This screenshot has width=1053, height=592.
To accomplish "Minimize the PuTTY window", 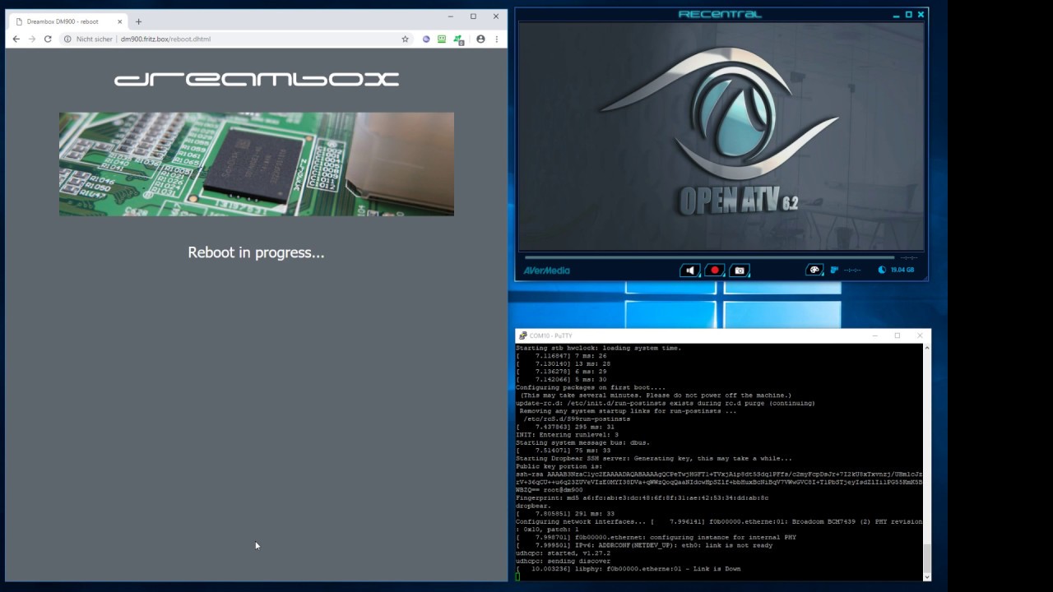I will (874, 335).
